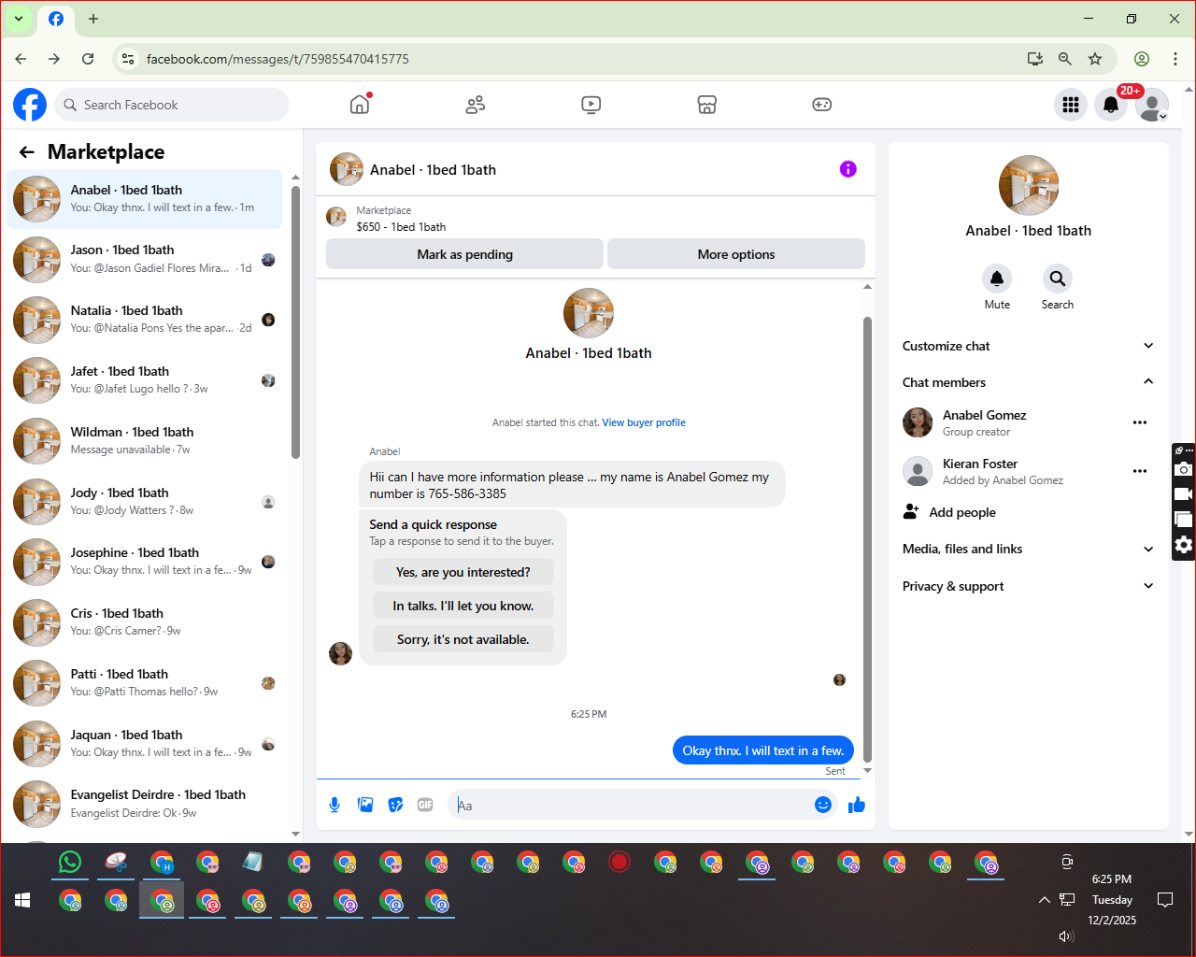Open Jaquan · 1bed 1bath conversation
The height and width of the screenshot is (957, 1196).
pos(145,744)
